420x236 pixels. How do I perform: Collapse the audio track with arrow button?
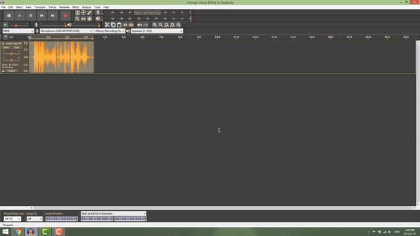(3, 71)
